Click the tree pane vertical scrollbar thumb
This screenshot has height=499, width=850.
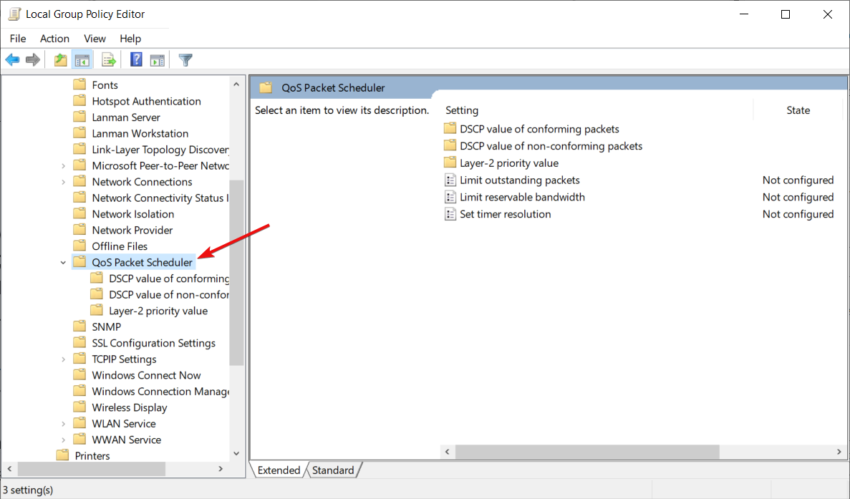click(236, 273)
